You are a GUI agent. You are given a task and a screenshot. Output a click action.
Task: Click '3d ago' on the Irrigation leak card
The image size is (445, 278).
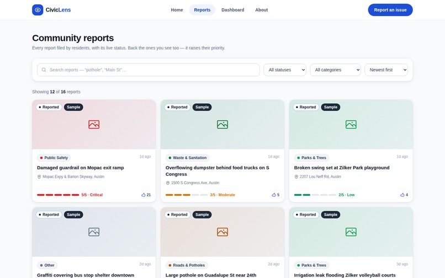[x=402, y=264]
